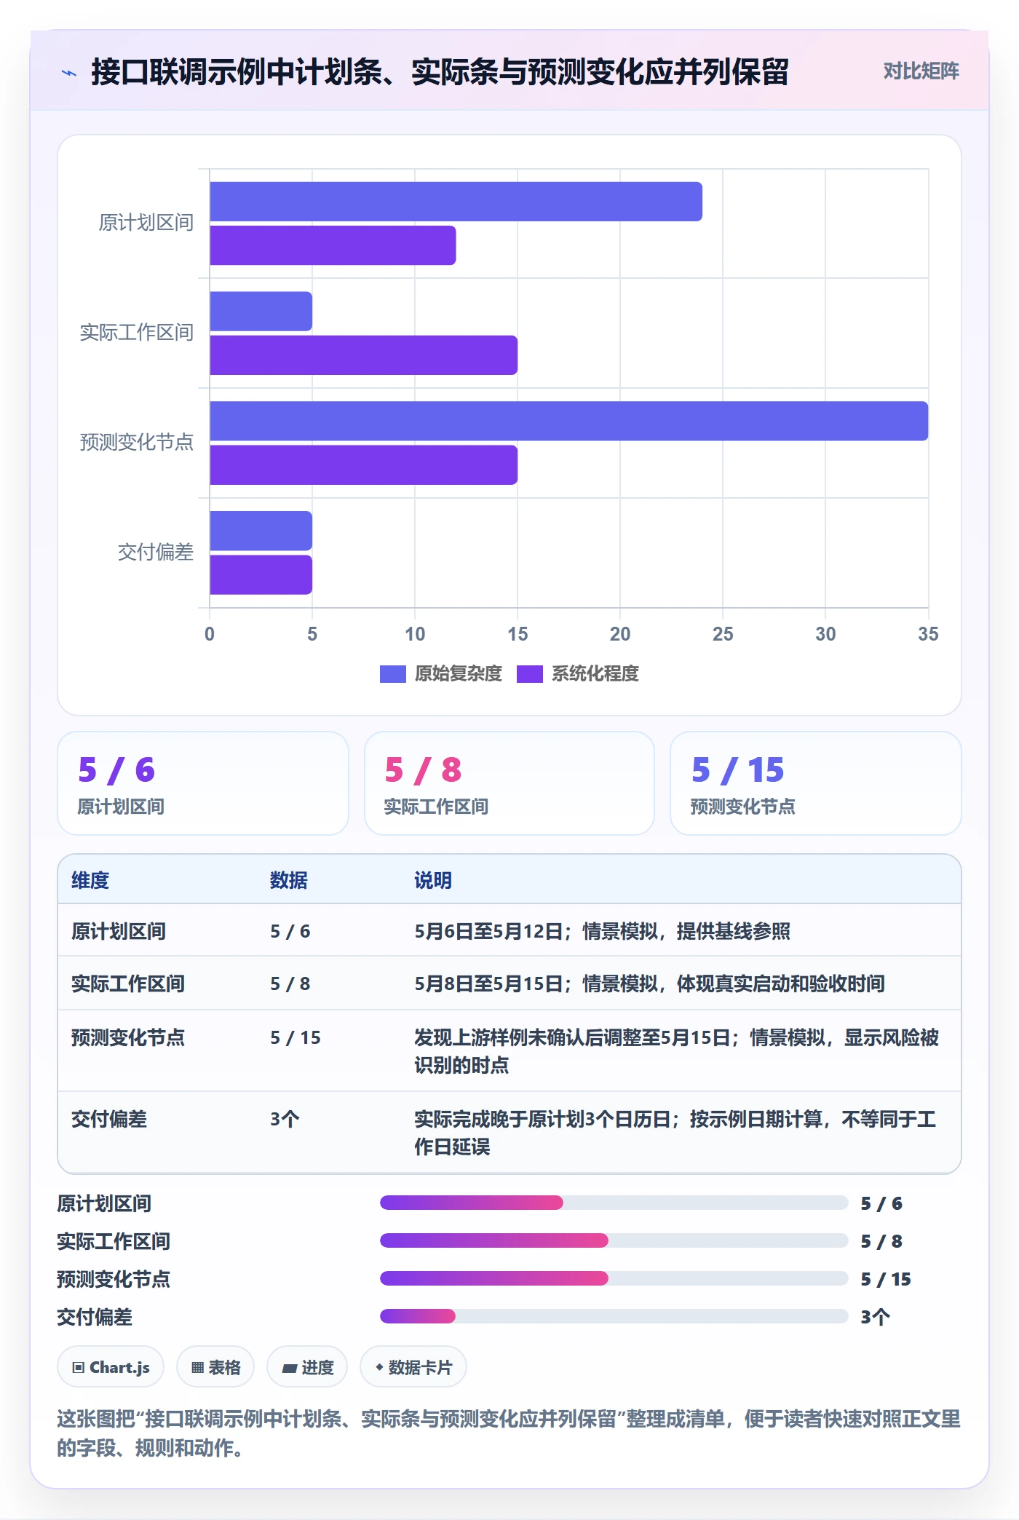Click the 实际工作区间 row in the table
The image size is (1019, 1520).
[x=509, y=983]
